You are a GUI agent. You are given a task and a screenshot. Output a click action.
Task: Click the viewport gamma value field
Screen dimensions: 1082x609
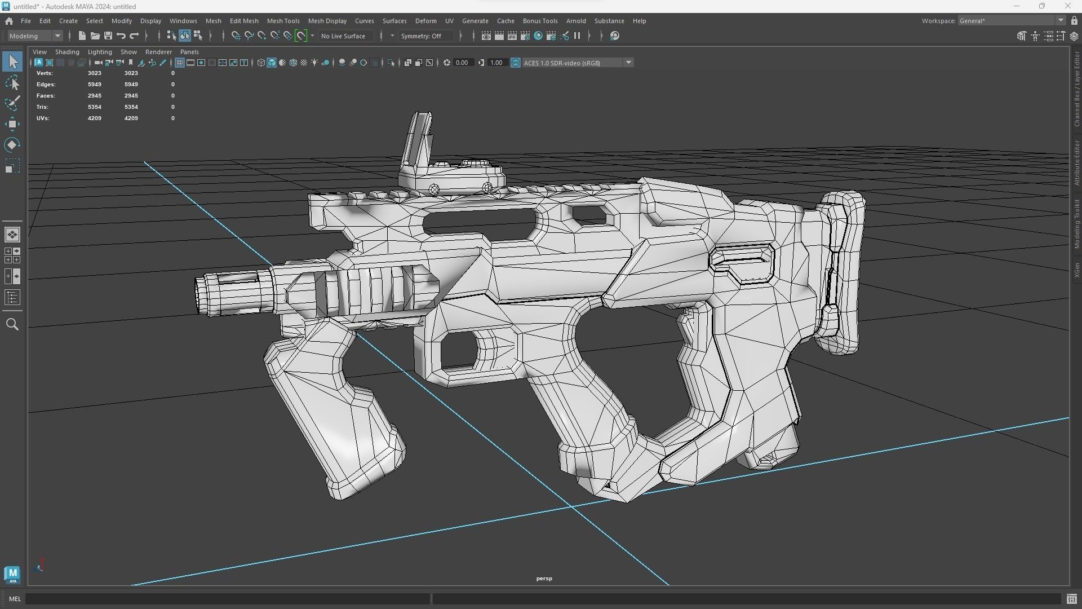click(x=496, y=63)
